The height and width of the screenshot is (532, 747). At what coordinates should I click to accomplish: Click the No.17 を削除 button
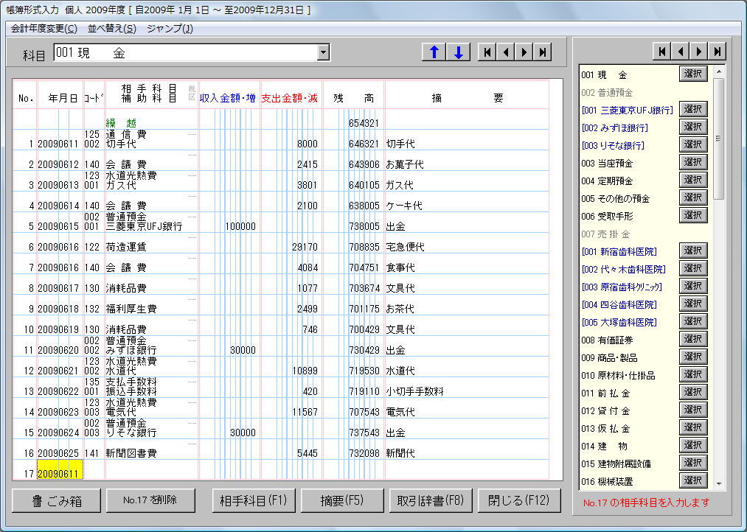click(150, 500)
